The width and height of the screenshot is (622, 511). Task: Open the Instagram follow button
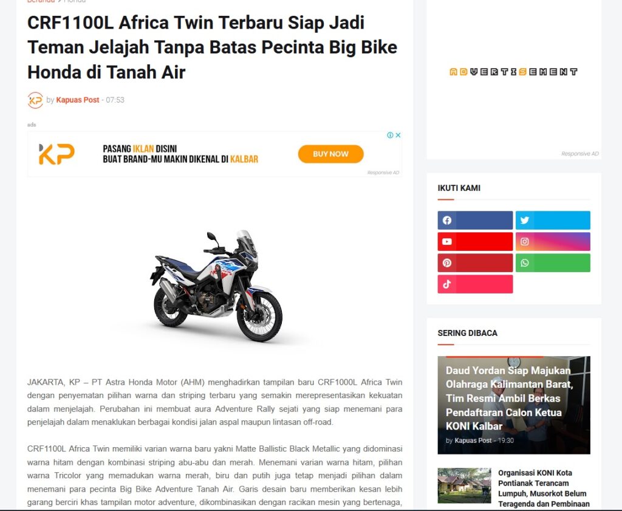click(x=553, y=242)
